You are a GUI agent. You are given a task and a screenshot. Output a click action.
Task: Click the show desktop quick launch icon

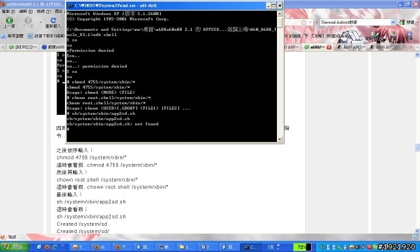click(39, 247)
